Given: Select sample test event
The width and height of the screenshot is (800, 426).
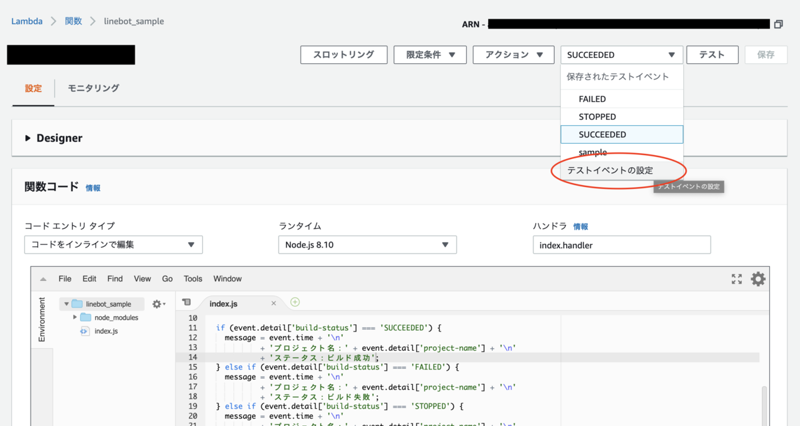Looking at the screenshot, I should pyautogui.click(x=622, y=152).
